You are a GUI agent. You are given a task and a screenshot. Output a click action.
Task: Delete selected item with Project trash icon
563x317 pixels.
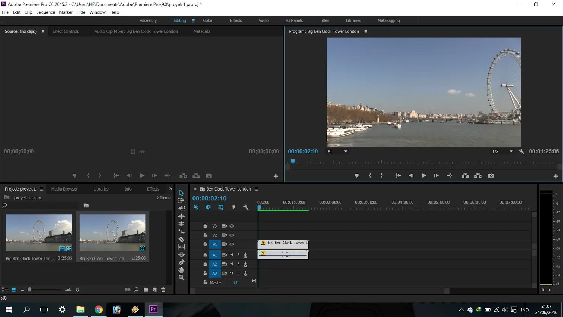163,290
